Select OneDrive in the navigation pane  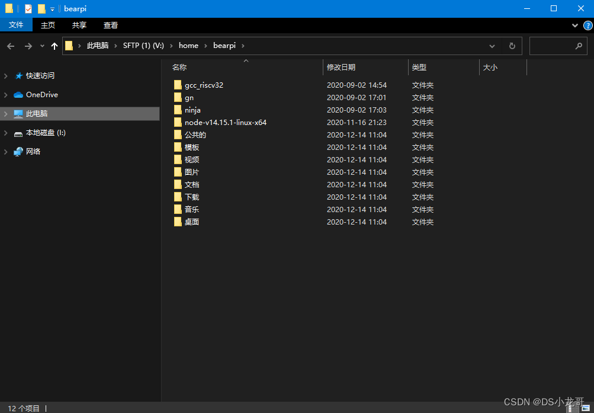[x=41, y=95]
